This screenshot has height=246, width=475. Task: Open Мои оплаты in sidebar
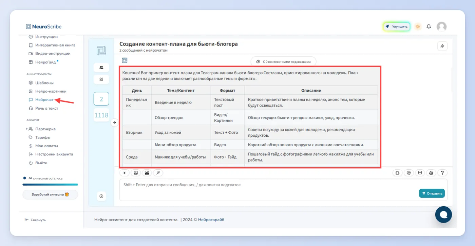pyautogui.click(x=43, y=146)
